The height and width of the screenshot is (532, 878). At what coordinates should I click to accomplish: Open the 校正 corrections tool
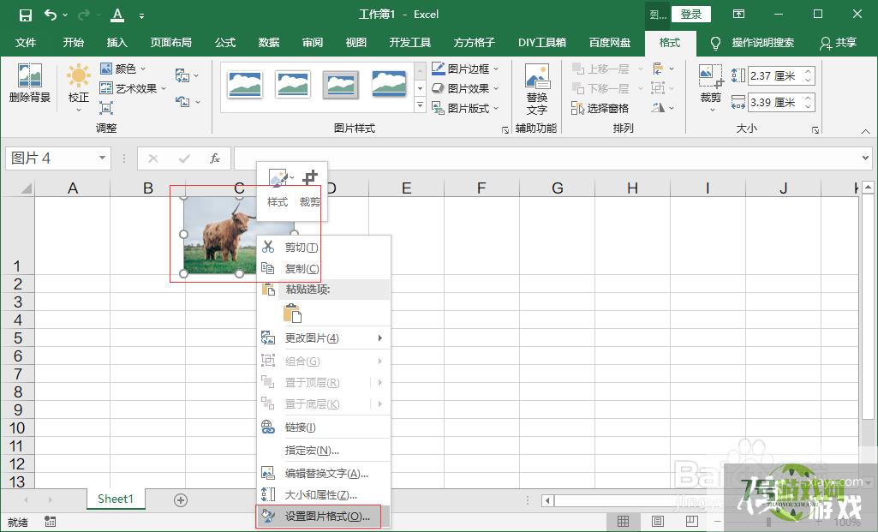(79, 87)
